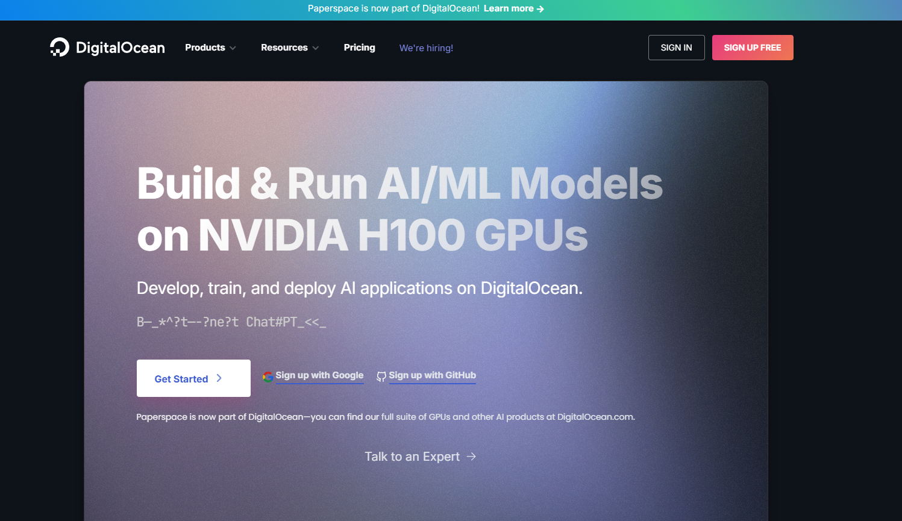Click the arrow next to Talk to an Expert
This screenshot has height=521, width=902.
pyautogui.click(x=471, y=457)
